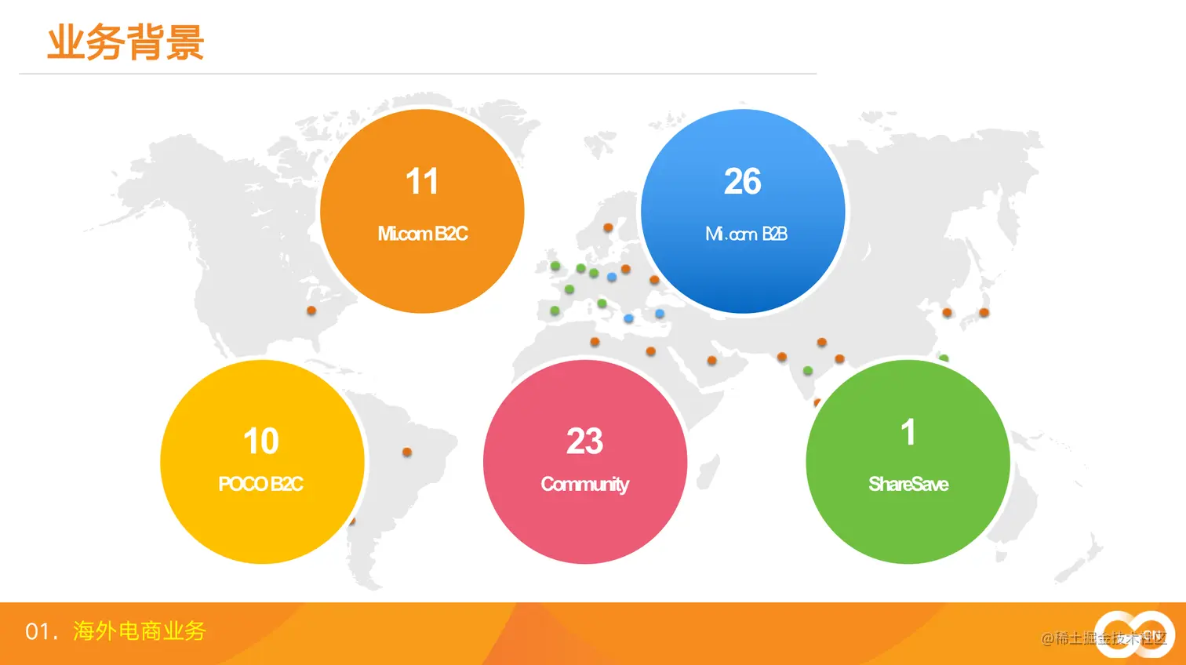Click the blue Mi.com B2B circle
Image resolution: width=1186 pixels, height=665 pixels.
click(743, 211)
